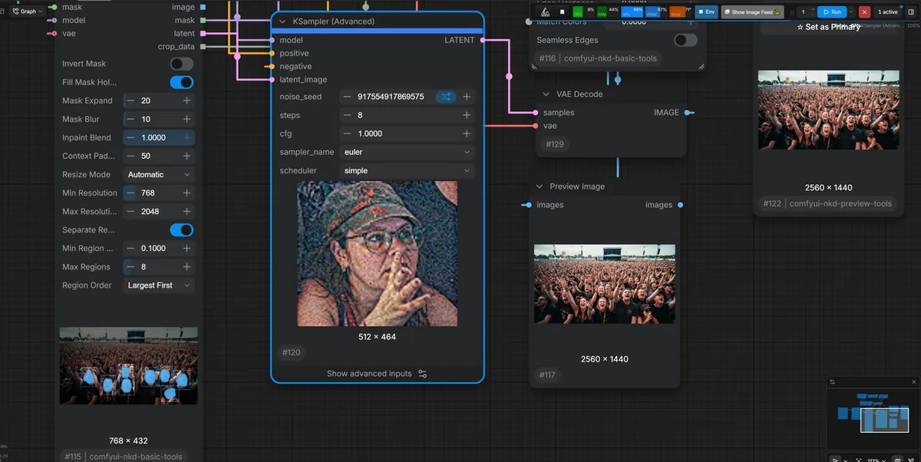Screen dimensions: 921x462
Task: Click the Min Region value field
Action: click(x=159, y=249)
